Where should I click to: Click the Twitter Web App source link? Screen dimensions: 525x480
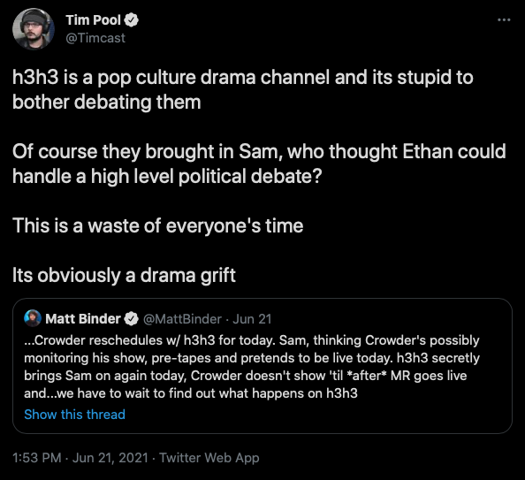click(x=209, y=458)
